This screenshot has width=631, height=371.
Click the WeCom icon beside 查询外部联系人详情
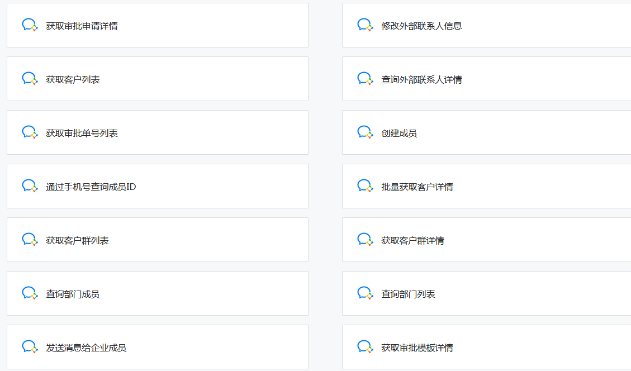pos(366,78)
